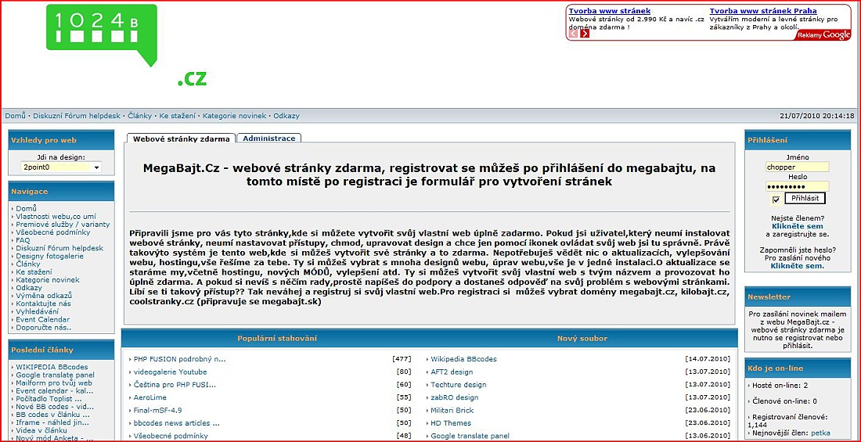Image resolution: width=861 pixels, height=442 pixels.
Task: Open Čeština pro PHP FUSI... download
Action: coord(175,384)
